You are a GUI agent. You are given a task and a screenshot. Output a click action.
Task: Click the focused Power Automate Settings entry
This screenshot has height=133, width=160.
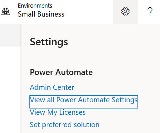pos(83,102)
